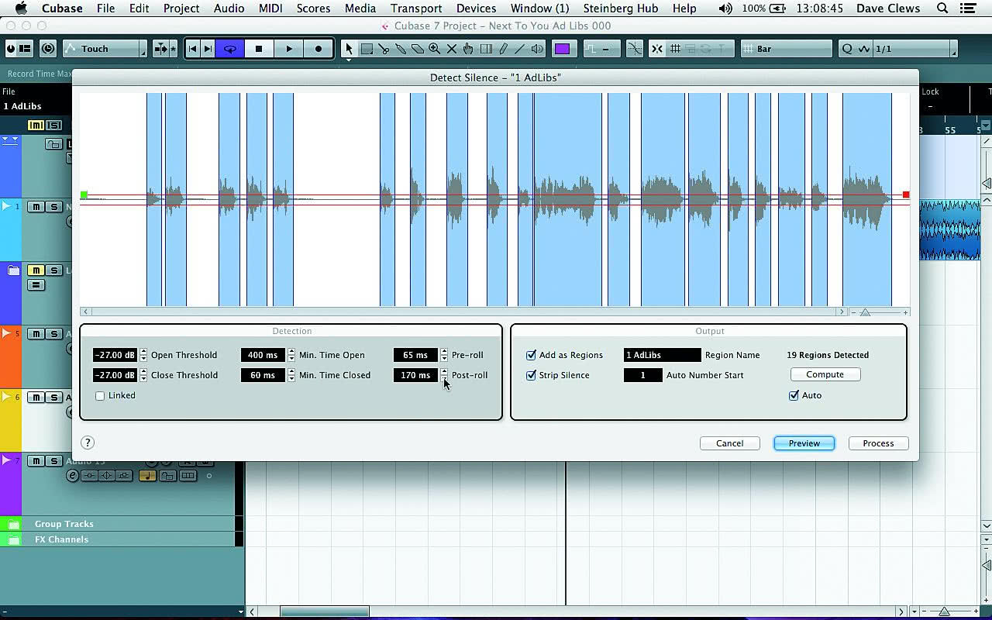Click the volume icon in menu bar

pyautogui.click(x=725, y=9)
